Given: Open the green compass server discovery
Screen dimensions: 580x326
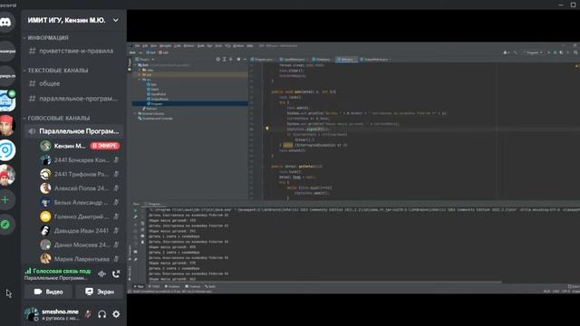Looking at the screenshot, I should 5,225.
